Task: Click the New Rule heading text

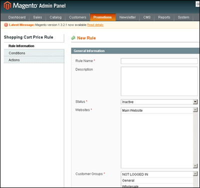Action: [x=86, y=38]
